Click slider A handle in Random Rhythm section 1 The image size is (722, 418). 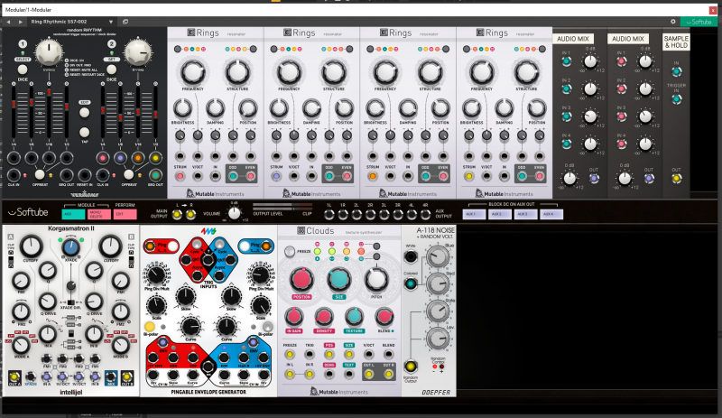click(14, 104)
